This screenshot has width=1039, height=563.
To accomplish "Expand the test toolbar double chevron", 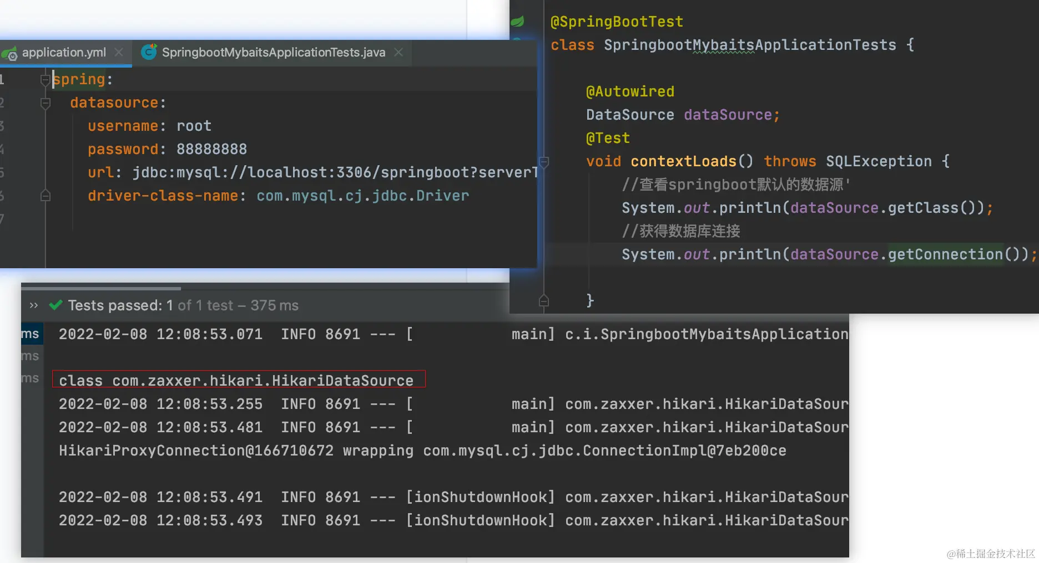I will [34, 305].
